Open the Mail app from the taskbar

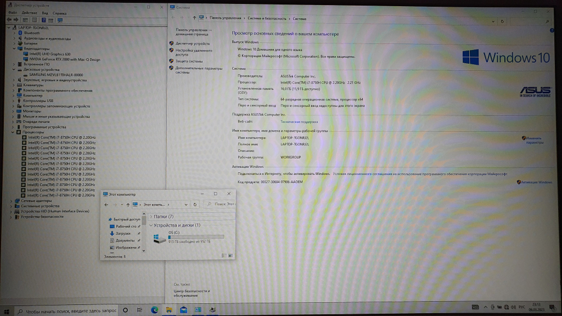coord(184,310)
